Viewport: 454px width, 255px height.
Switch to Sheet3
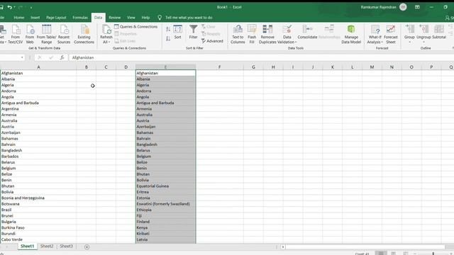[x=66, y=246]
